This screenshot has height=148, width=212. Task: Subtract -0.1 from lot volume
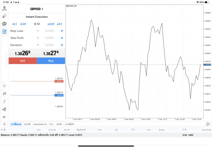(14, 24)
